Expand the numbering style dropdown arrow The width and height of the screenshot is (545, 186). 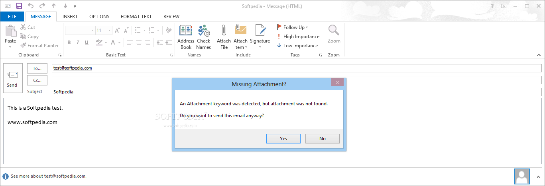tap(158, 30)
